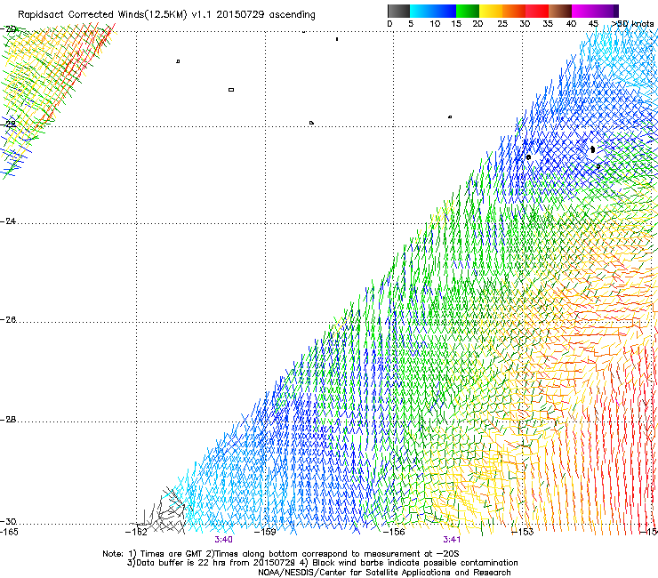Select the cyan 5-10 knots legend color
658x578 pixels.
[421, 11]
